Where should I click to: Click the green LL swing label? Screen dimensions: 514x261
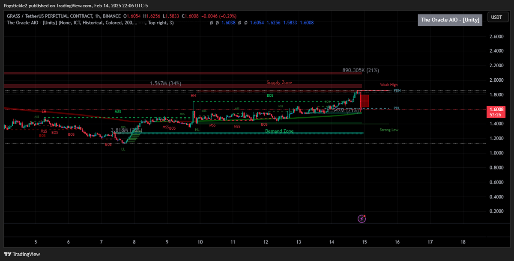(x=123, y=149)
